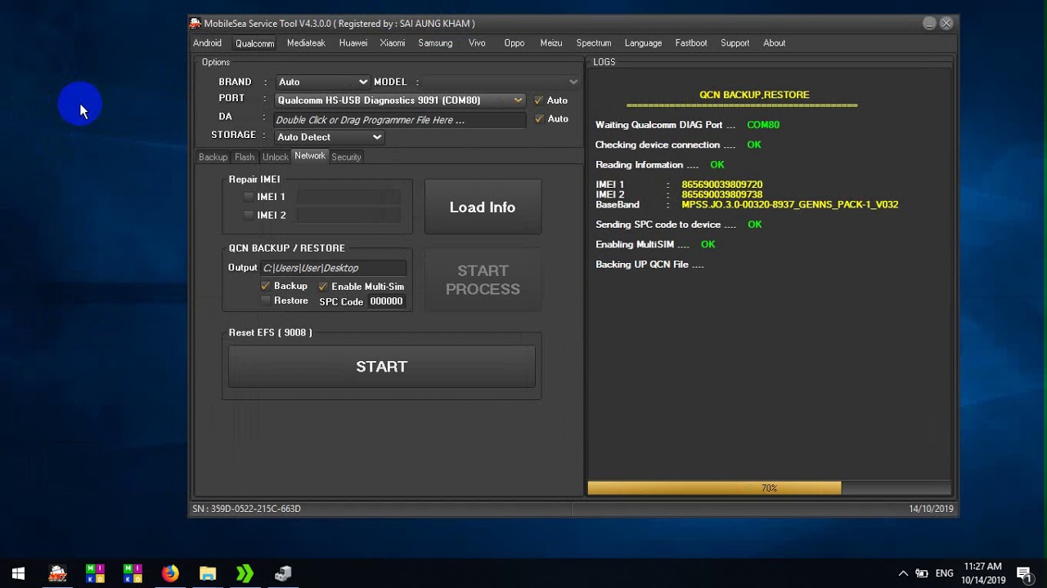The width and height of the screenshot is (1047, 588).
Task: Minimize the MobileSea Service Tool window
Action: coord(929,24)
